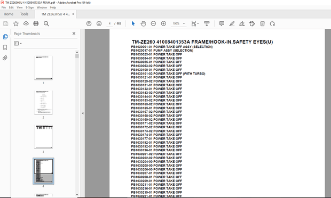Open the View menu

coord(20,7)
